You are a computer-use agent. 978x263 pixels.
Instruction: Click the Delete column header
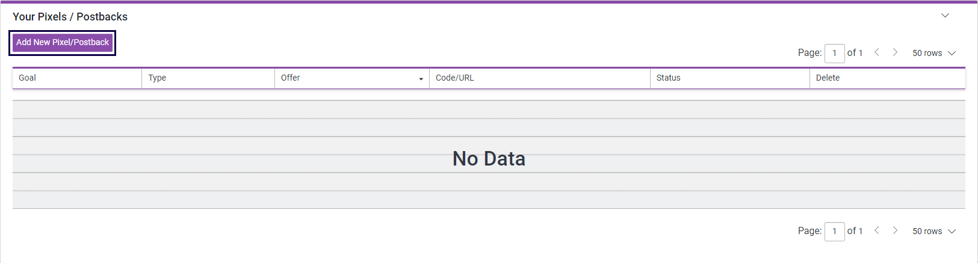828,78
